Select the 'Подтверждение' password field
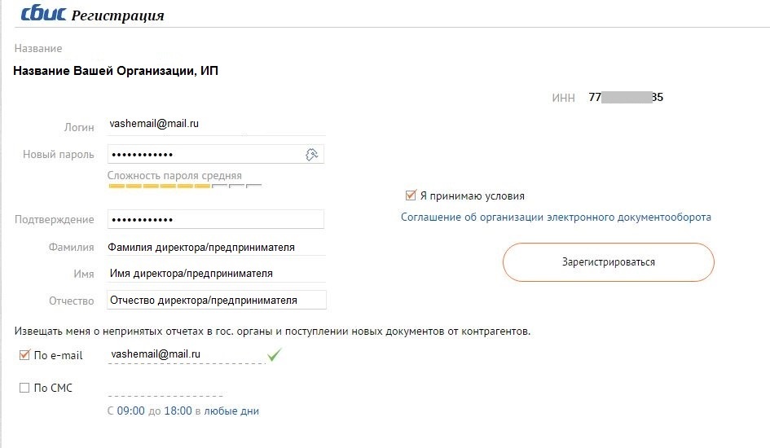The height and width of the screenshot is (448, 770). (216, 220)
